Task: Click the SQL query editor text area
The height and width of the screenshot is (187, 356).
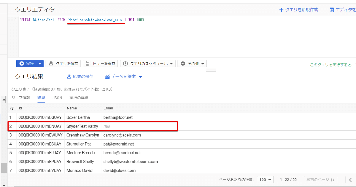Action: point(187,37)
